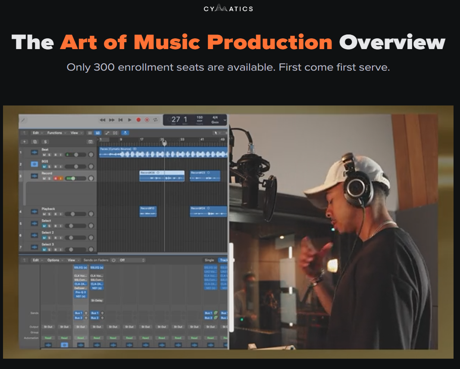
Task: Open the Sends on Faders dropdown set to Off
Action: 128,260
